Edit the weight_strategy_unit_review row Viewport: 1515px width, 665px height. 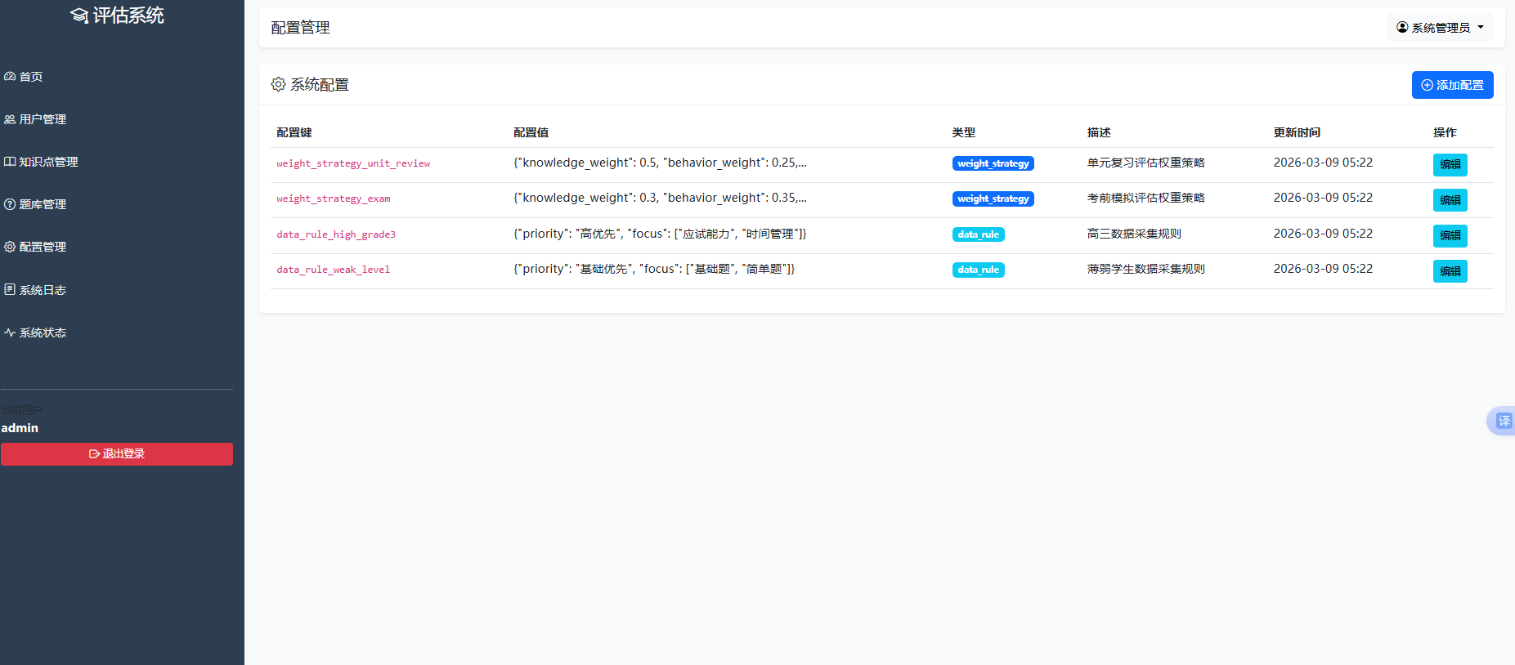(1450, 165)
